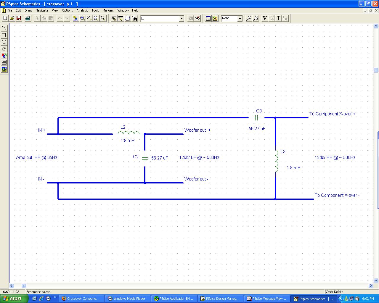Toggle Enable Bias Voltage Display (V)
379x303 pixels.
264,18
